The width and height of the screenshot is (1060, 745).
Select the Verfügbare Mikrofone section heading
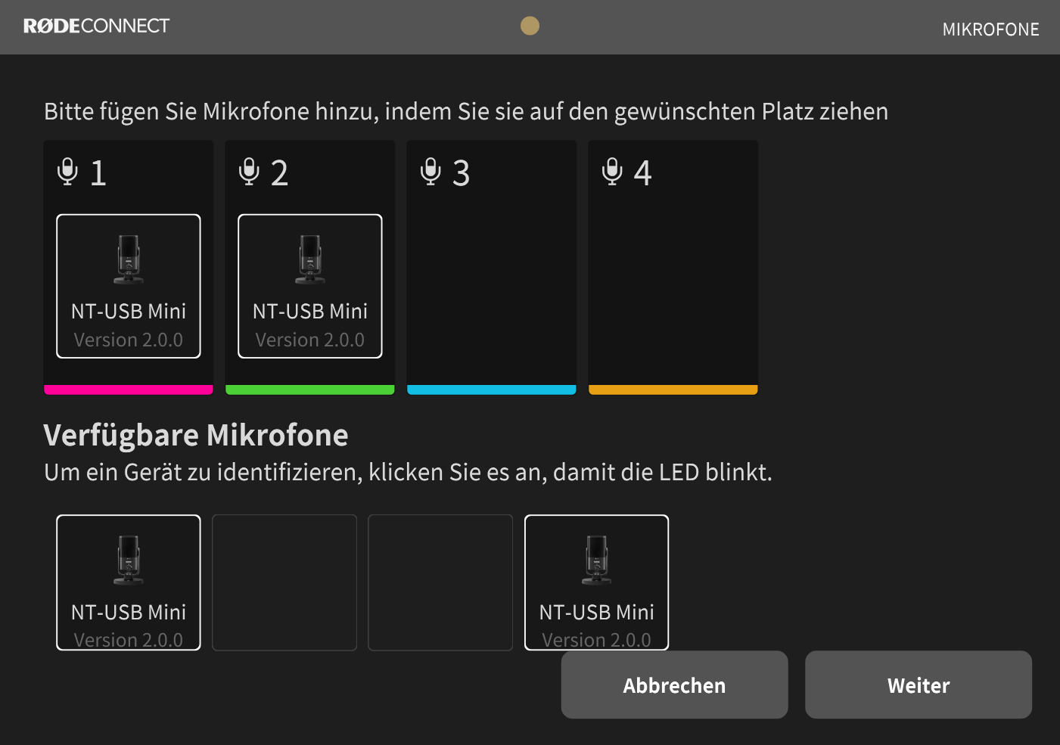(196, 435)
